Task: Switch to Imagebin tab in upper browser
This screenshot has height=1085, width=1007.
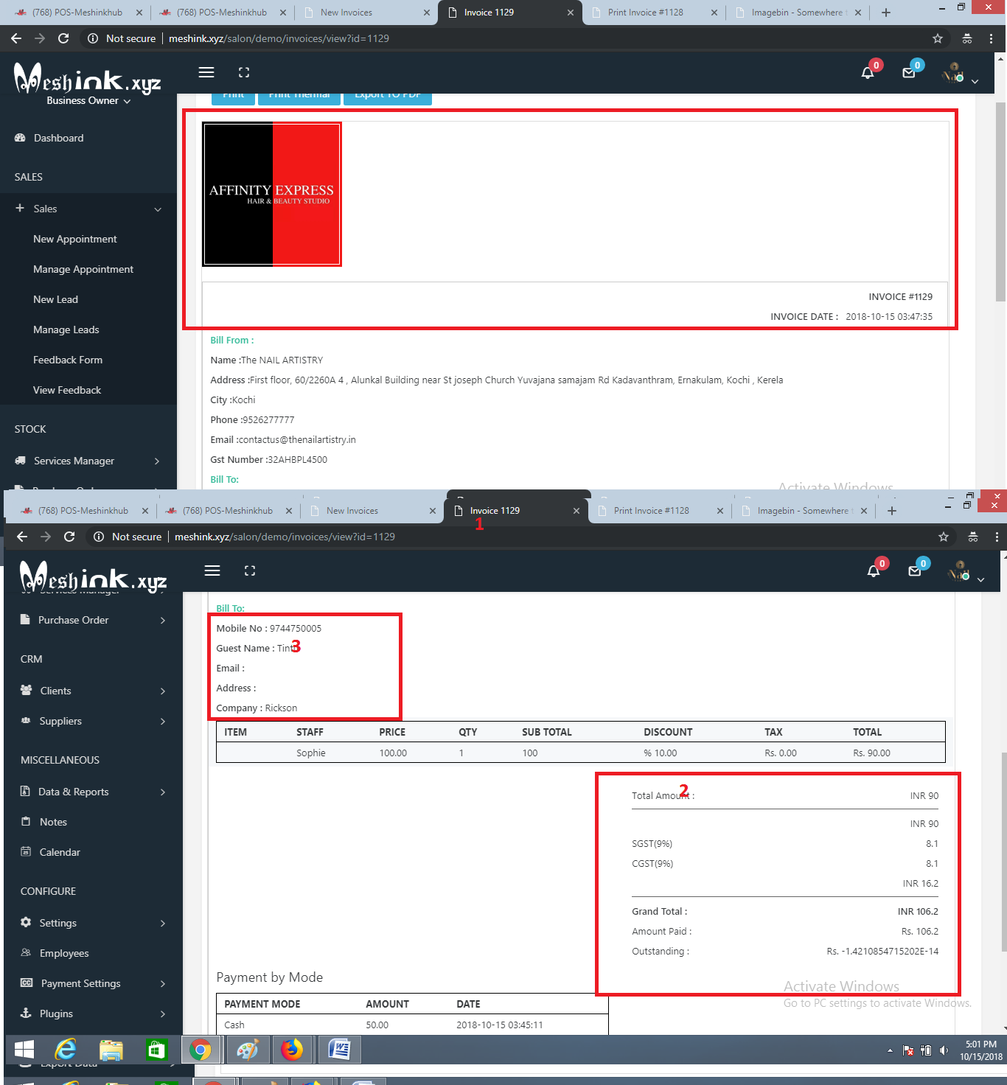Action: (x=797, y=13)
